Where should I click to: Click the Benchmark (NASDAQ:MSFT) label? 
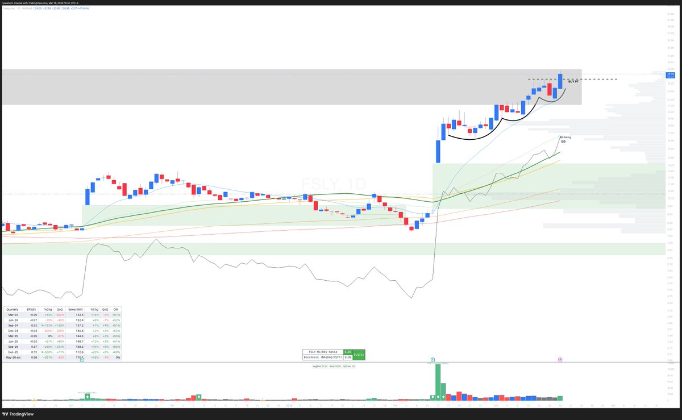point(323,357)
